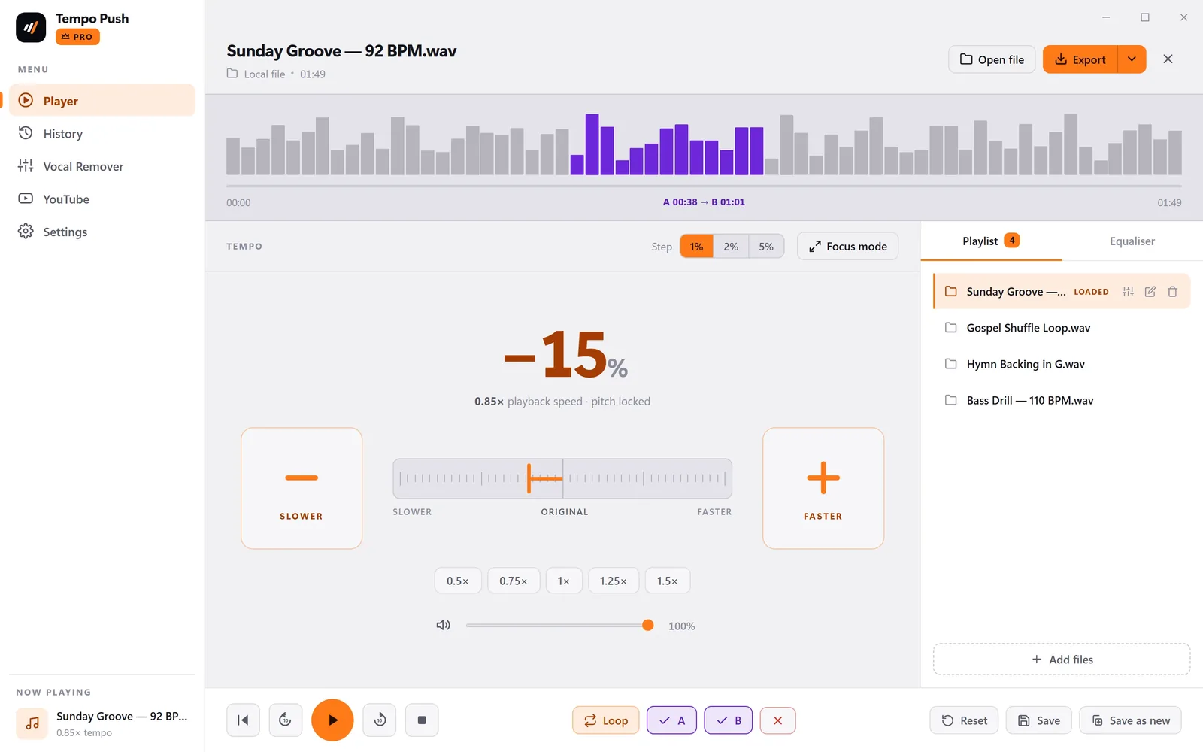
Task: Toggle loop marker B
Action: point(728,720)
